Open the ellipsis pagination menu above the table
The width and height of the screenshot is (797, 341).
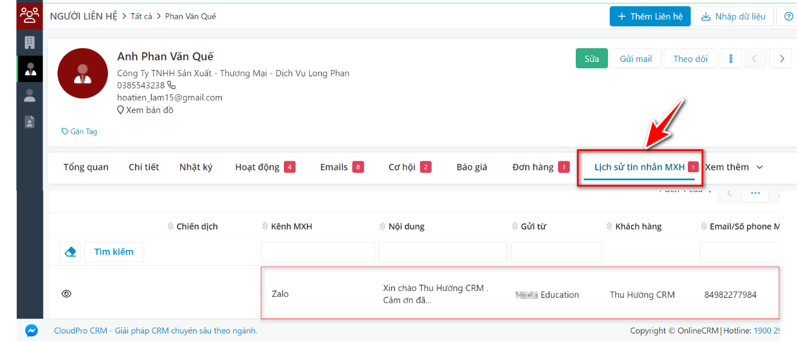tap(755, 193)
